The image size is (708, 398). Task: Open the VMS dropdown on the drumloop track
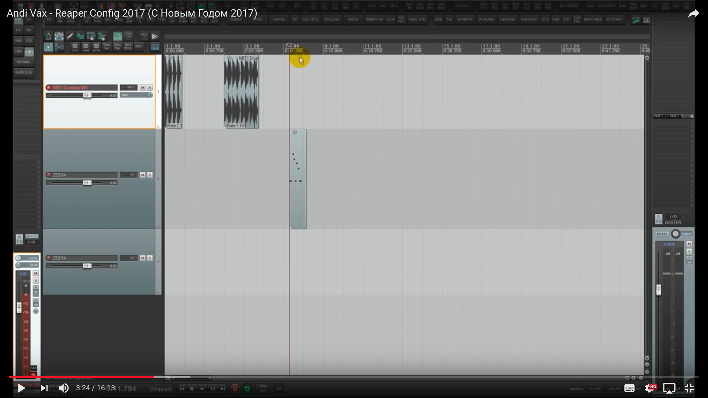[x=136, y=95]
